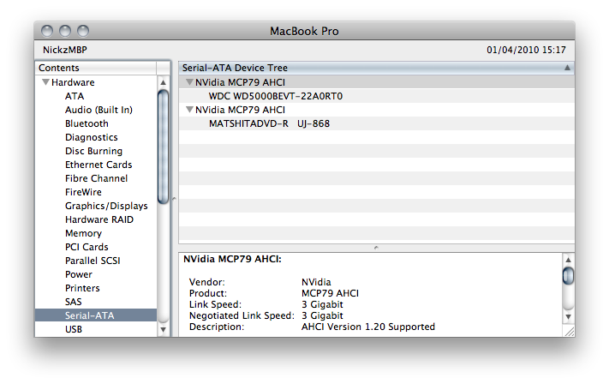Select the NVidia MCP79 AHCI row above MATSHITADVD-R

pyautogui.click(x=376, y=110)
